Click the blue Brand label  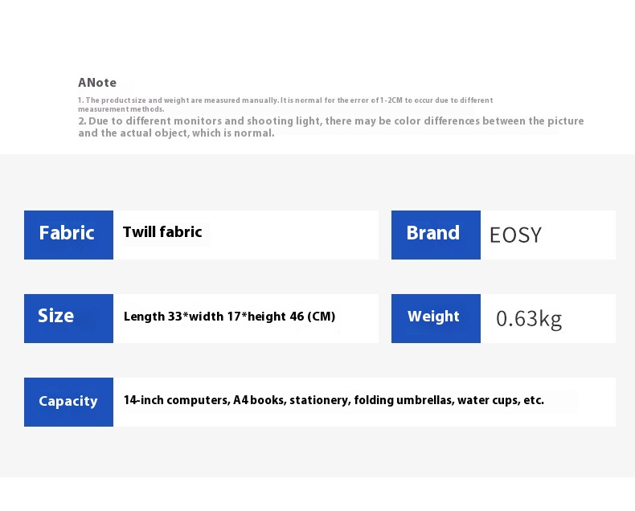(436, 235)
